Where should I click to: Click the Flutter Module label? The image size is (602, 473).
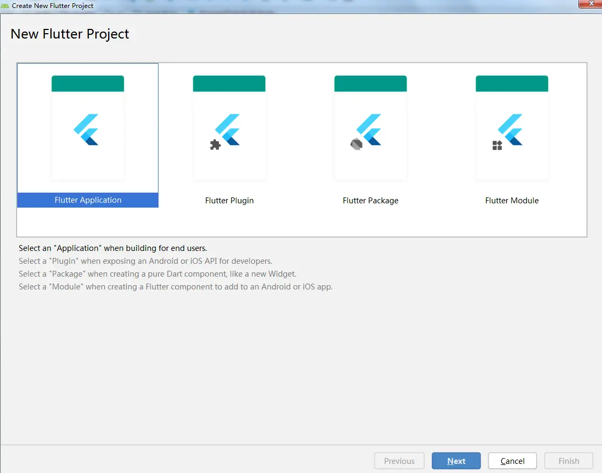pos(512,201)
